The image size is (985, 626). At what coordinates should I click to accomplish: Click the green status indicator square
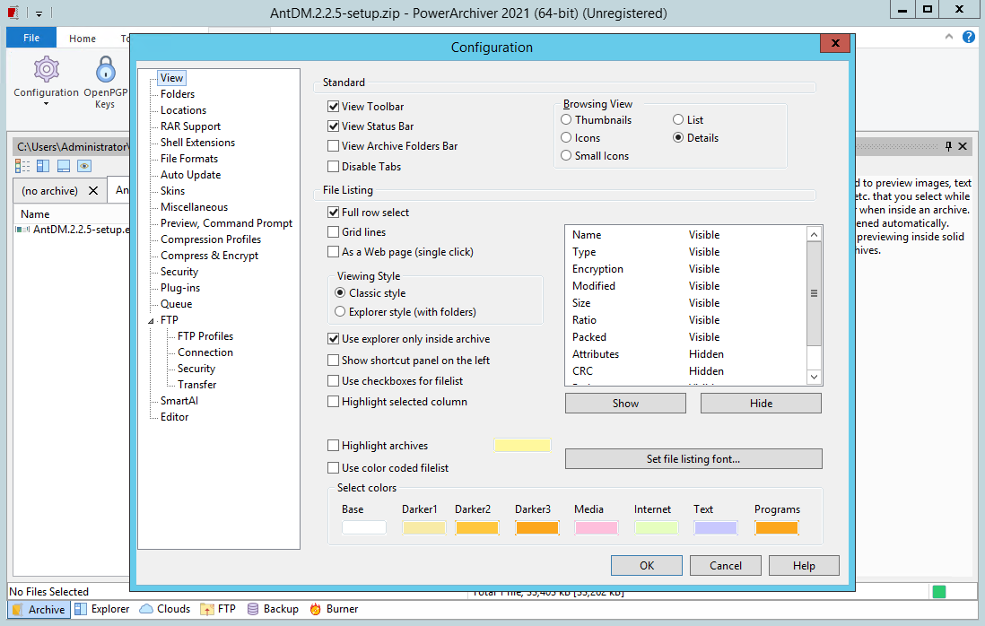click(939, 591)
